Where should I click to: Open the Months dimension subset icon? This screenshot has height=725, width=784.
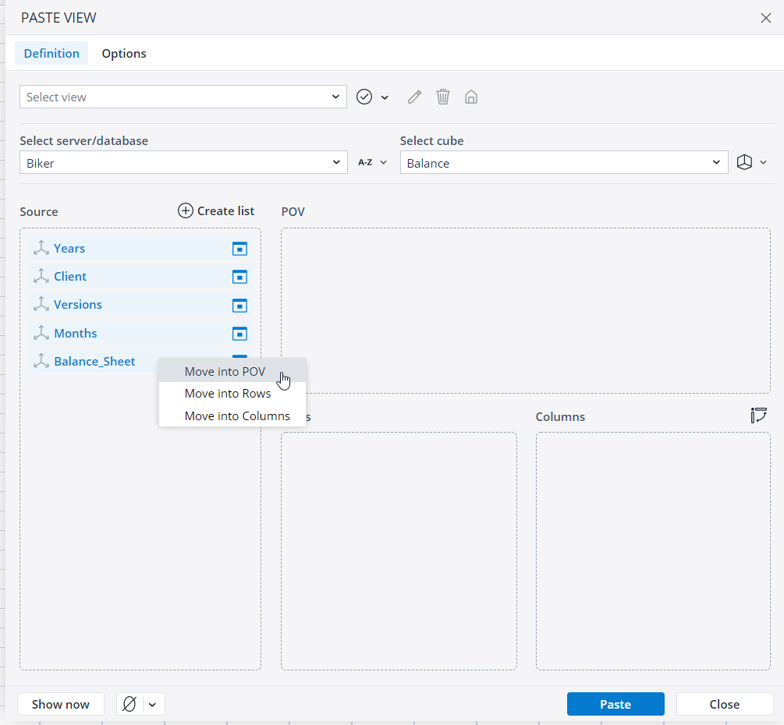tap(239, 334)
